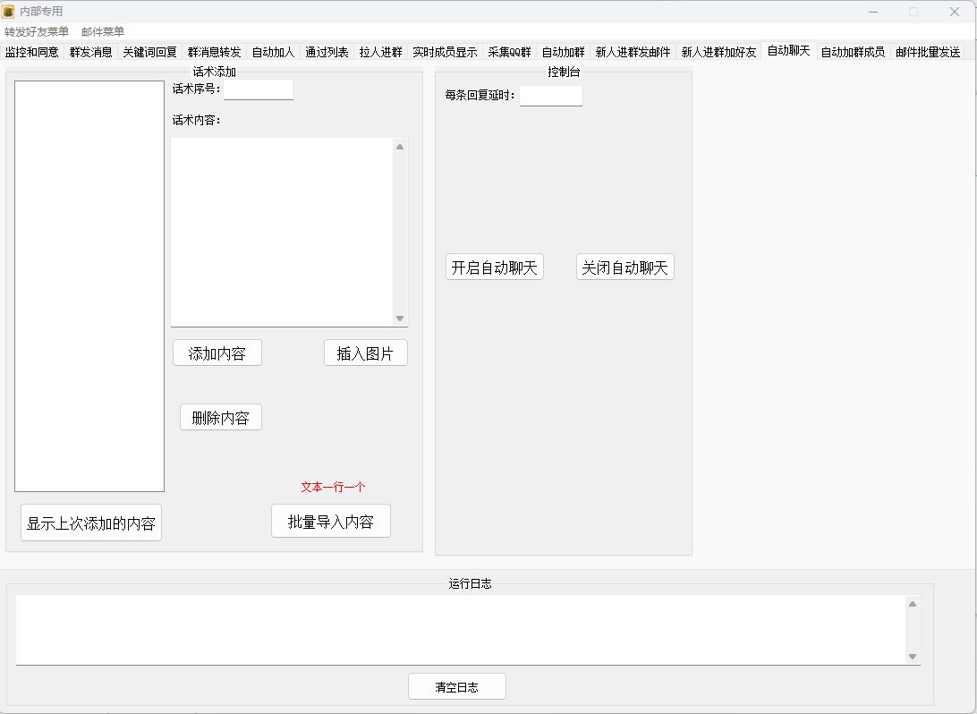Clear the log with 清空日志
This screenshot has width=977, height=714.
point(456,687)
